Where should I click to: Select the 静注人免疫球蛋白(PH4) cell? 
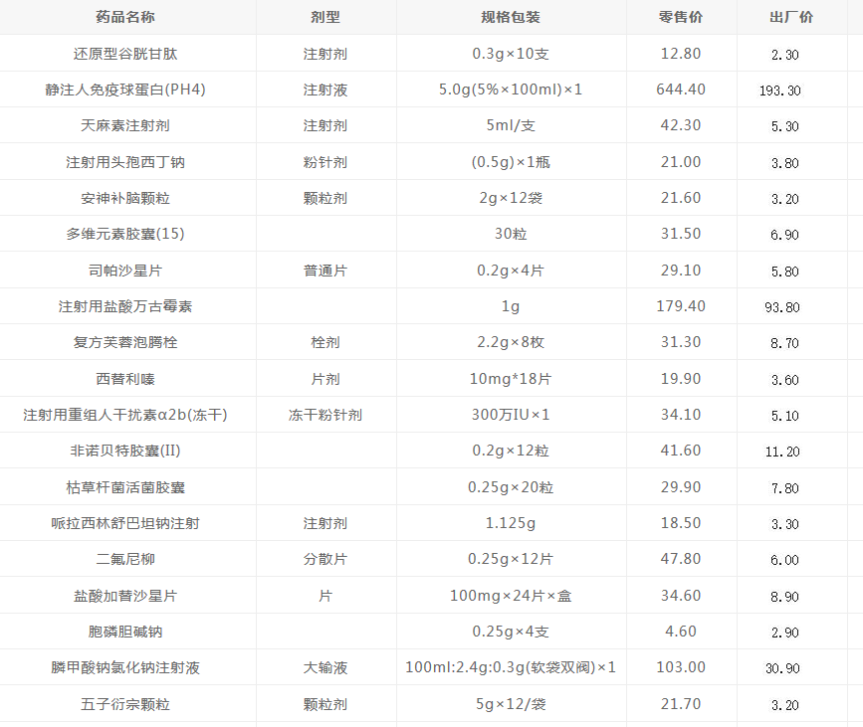click(125, 90)
